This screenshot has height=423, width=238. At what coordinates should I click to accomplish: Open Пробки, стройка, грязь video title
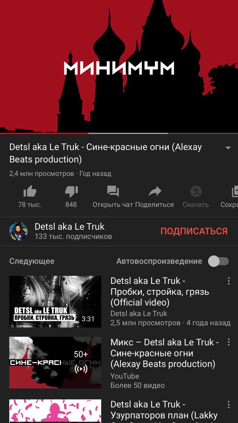(x=160, y=291)
